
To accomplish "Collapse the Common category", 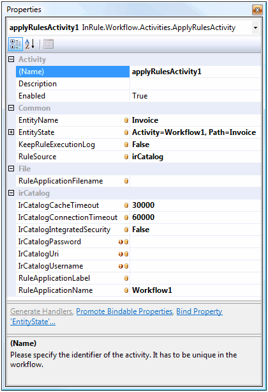I will [11, 108].
